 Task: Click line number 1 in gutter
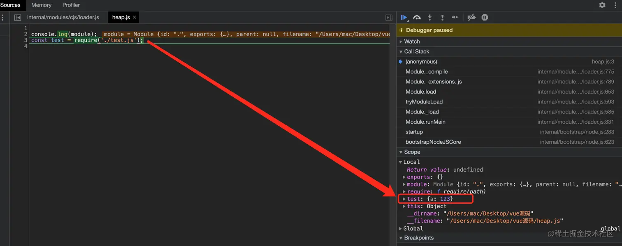[x=26, y=28]
